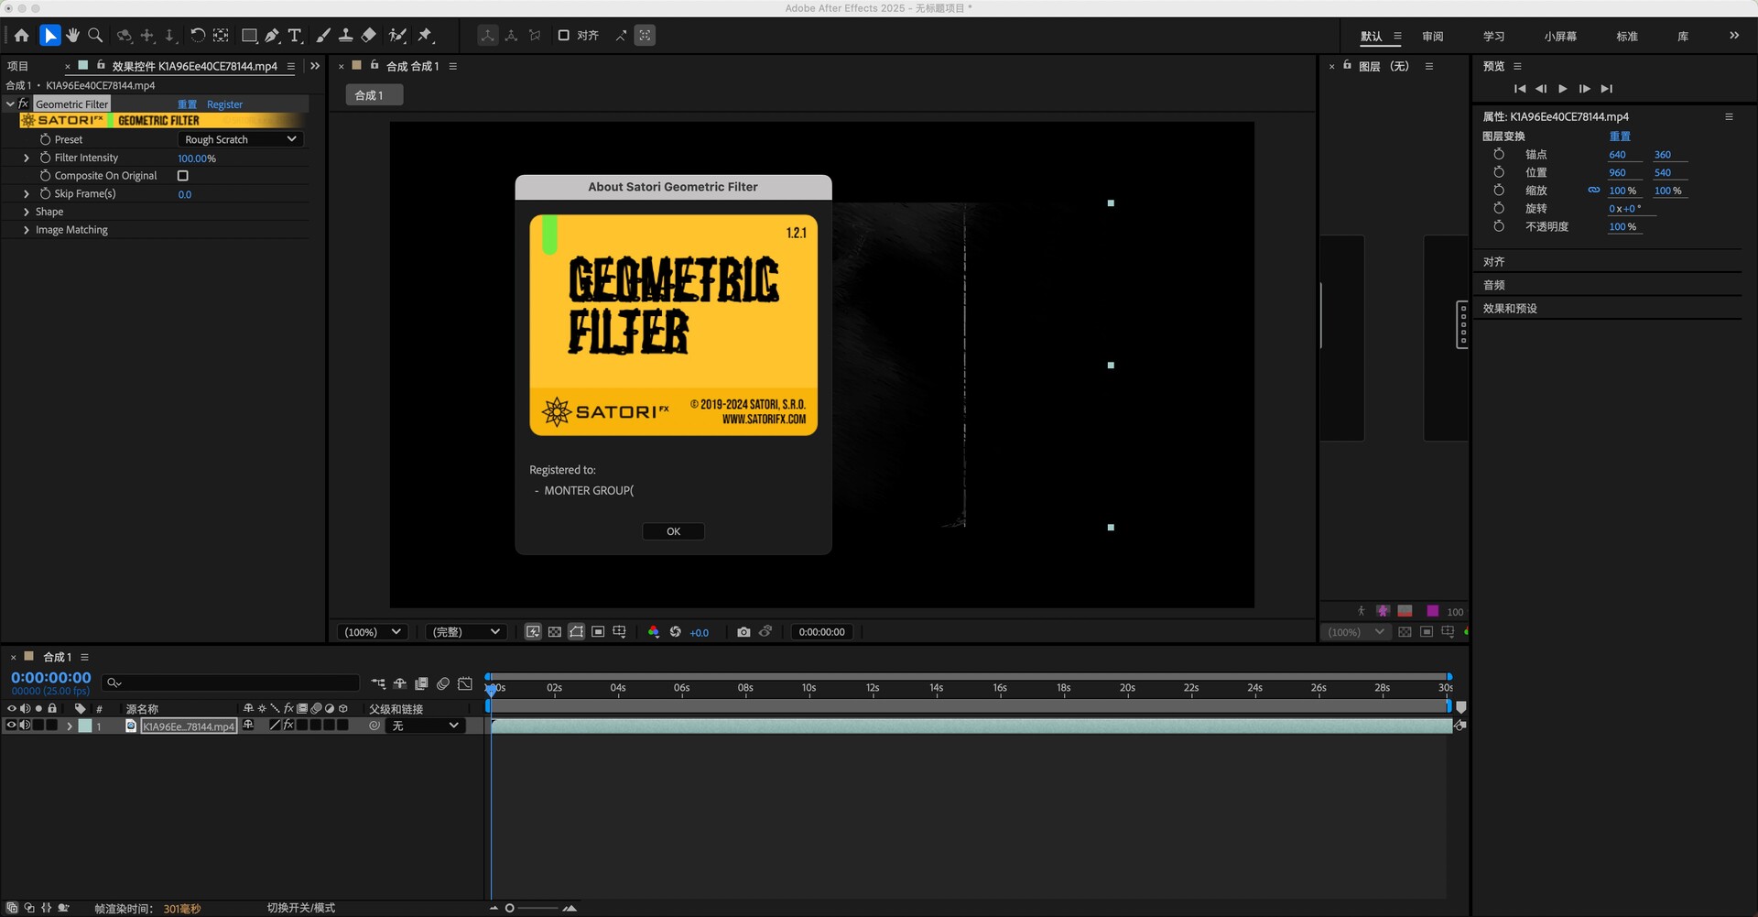Screen dimensions: 1758x917
Task: Hide layer K1A96Ee video with eye icon
Action: point(12,726)
